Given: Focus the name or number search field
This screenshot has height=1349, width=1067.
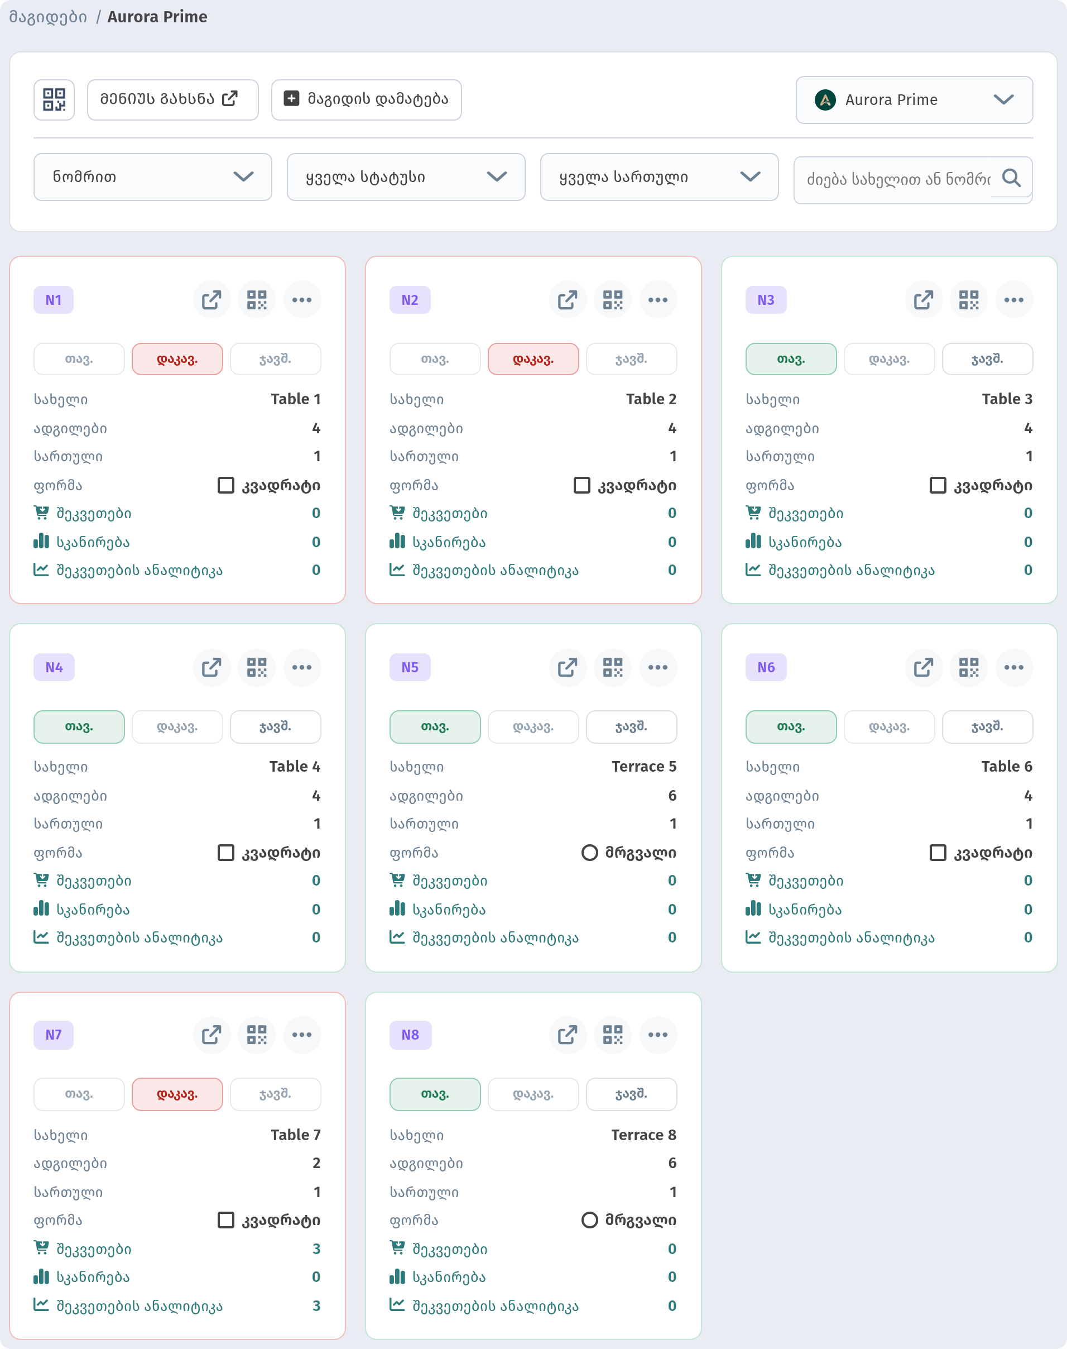Looking at the screenshot, I should (x=898, y=179).
